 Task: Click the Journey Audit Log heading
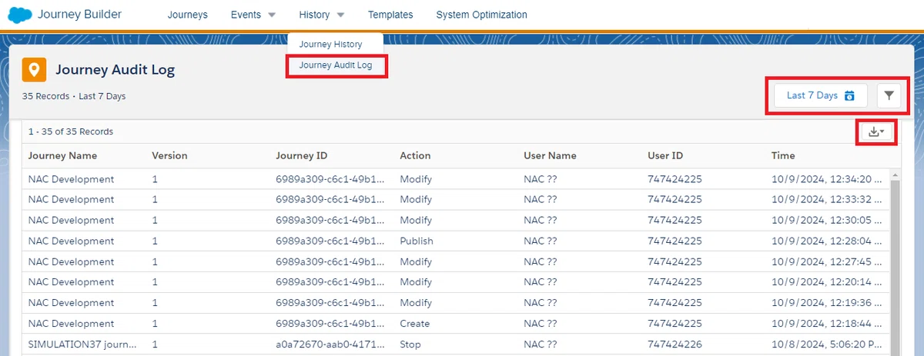pyautogui.click(x=115, y=70)
